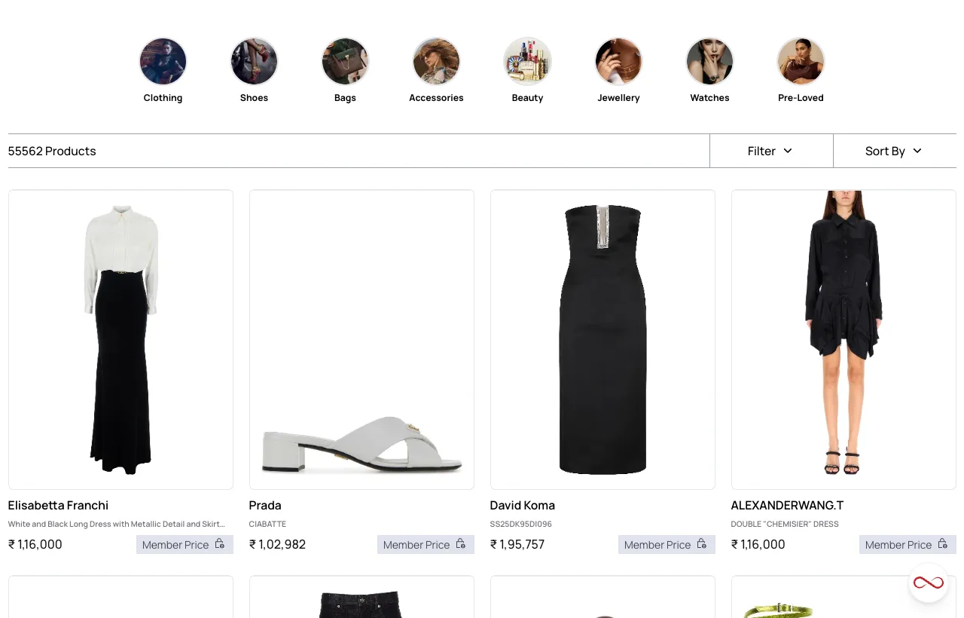The height and width of the screenshot is (618, 964).
Task: Click the SS25DK95DI096 product code
Action: (x=521, y=524)
